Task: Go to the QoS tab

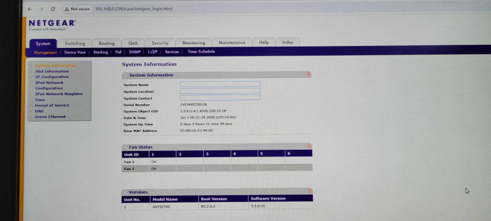Action: 133,43
